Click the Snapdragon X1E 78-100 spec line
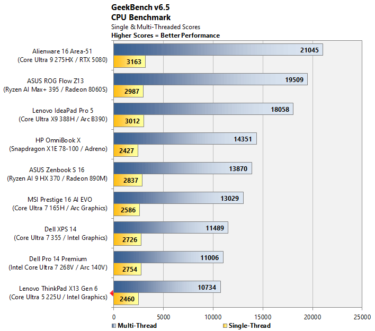The height and width of the screenshot is (331, 375). [x=58, y=149]
